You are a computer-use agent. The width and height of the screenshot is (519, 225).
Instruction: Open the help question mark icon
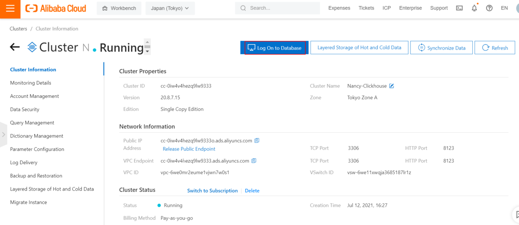coord(489,8)
